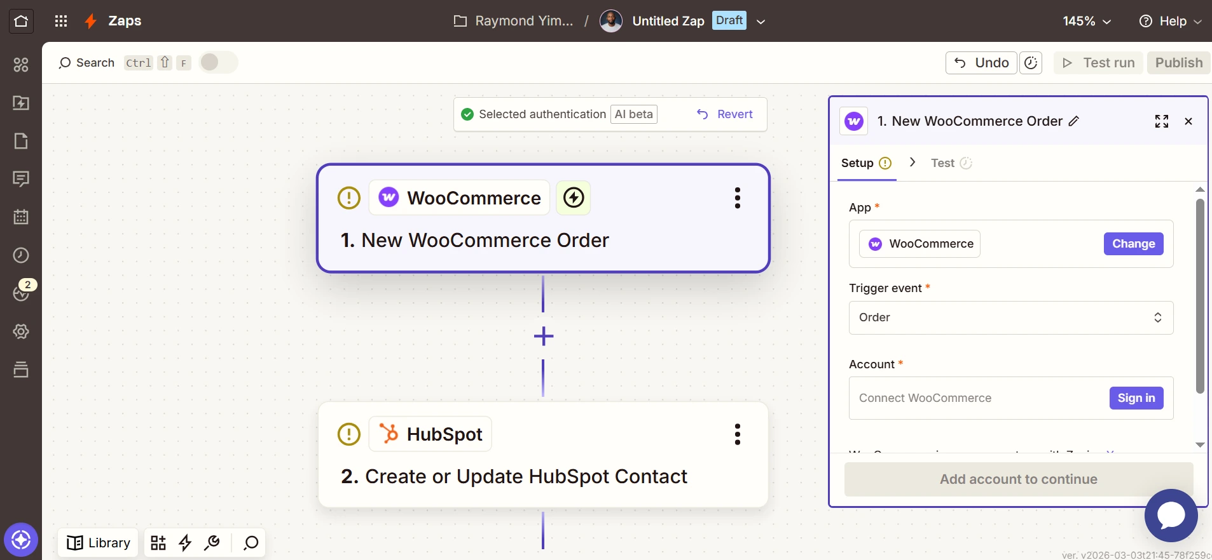1212x560 pixels.
Task: Open Zap history clock icon in sidebar
Action: point(21,255)
